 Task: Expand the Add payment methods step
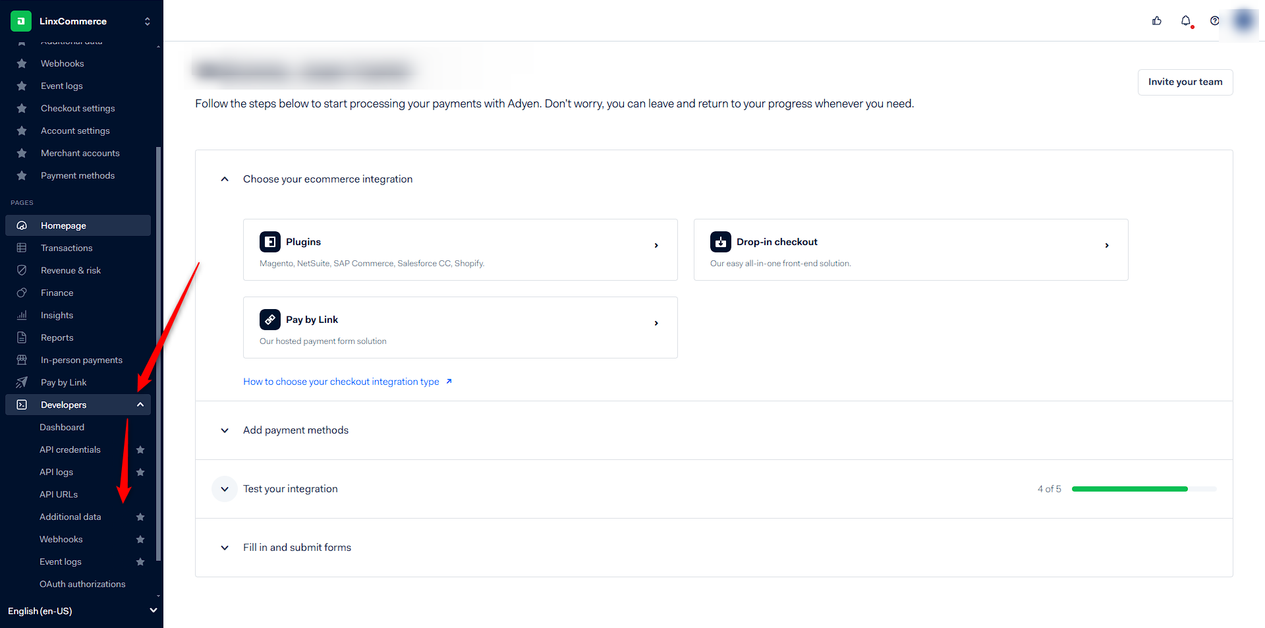pyautogui.click(x=225, y=430)
